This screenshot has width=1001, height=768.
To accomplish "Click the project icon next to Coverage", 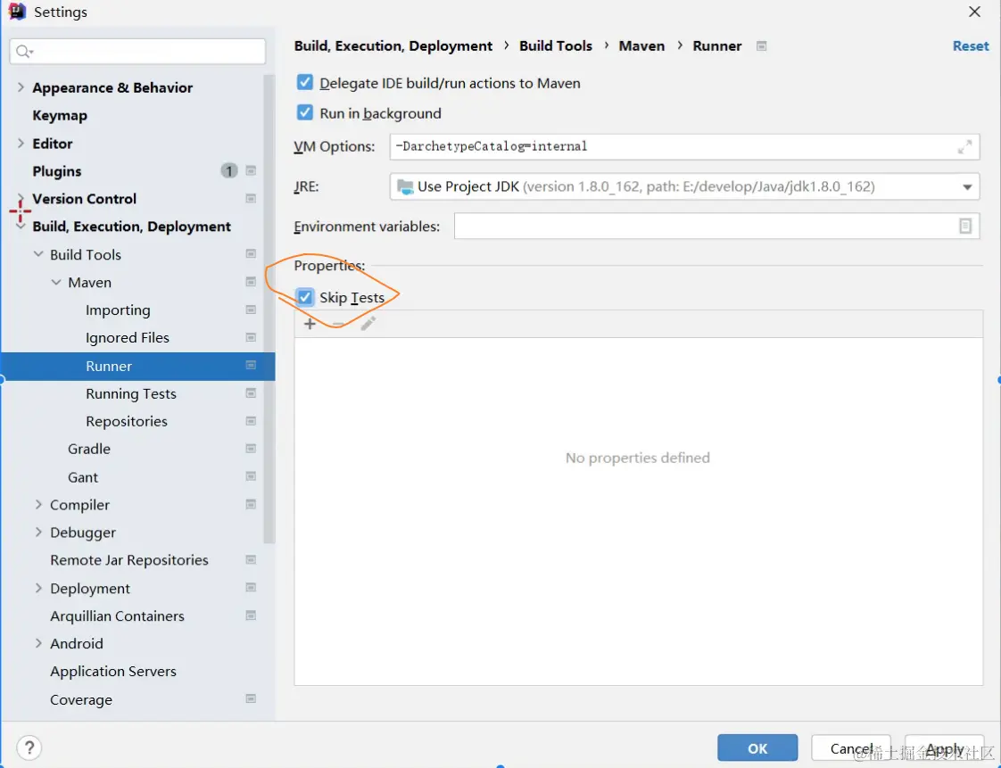I will click(x=251, y=698).
